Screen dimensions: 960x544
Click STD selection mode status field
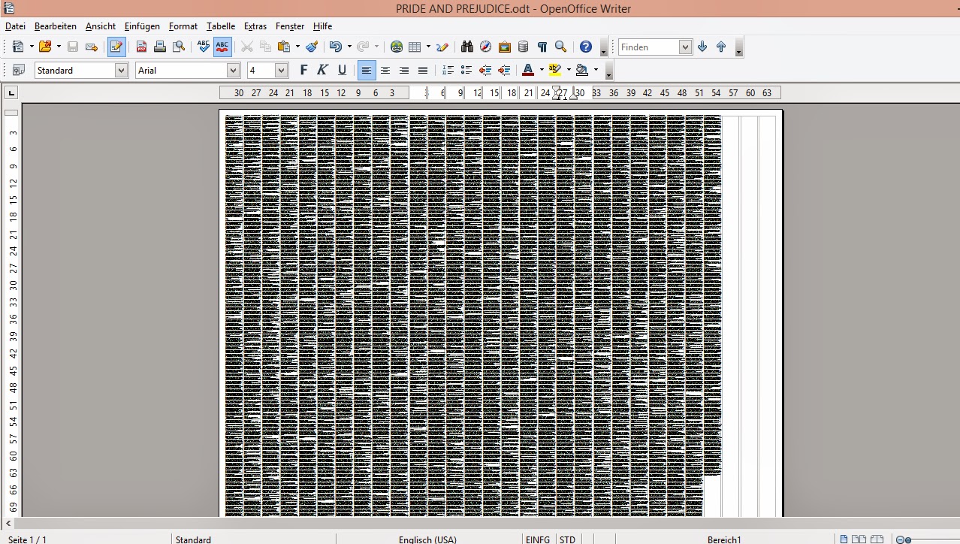point(568,539)
